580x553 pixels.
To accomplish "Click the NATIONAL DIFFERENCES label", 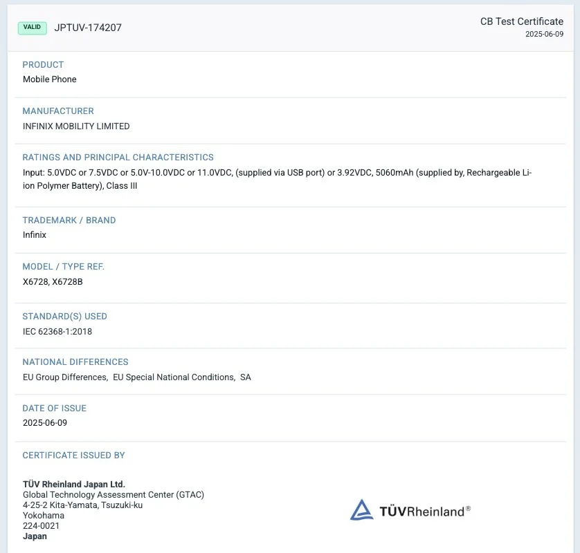I will (x=75, y=362).
